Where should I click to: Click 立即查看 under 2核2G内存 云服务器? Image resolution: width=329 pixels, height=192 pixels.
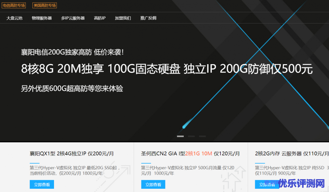[267, 185]
